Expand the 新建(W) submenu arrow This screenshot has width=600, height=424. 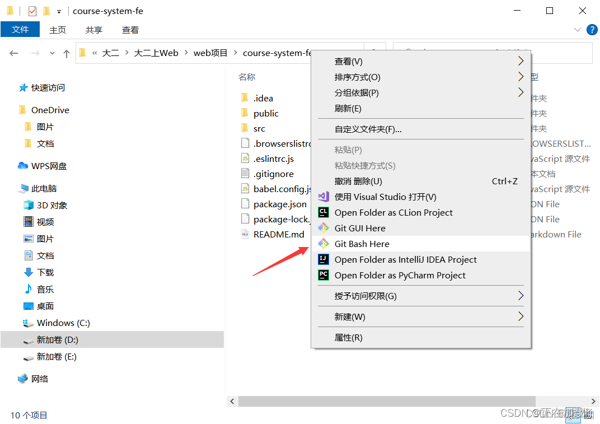click(x=521, y=316)
